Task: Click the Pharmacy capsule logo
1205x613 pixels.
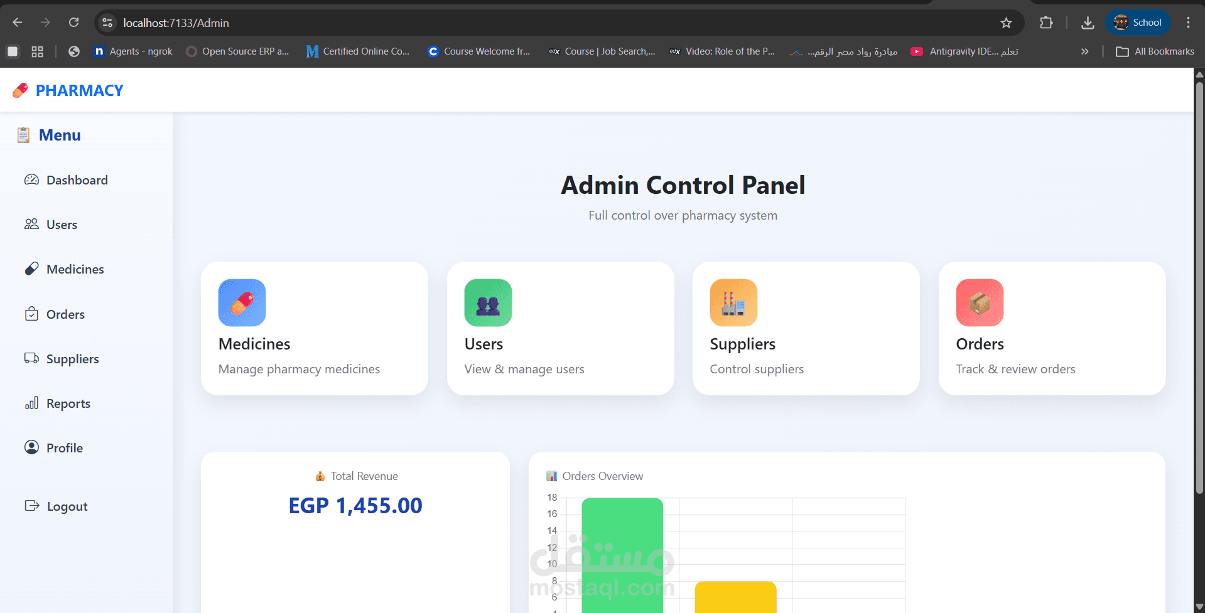Action: coord(19,90)
